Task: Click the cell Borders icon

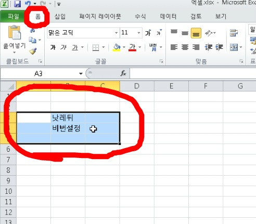Action: pyautogui.click(x=96, y=47)
